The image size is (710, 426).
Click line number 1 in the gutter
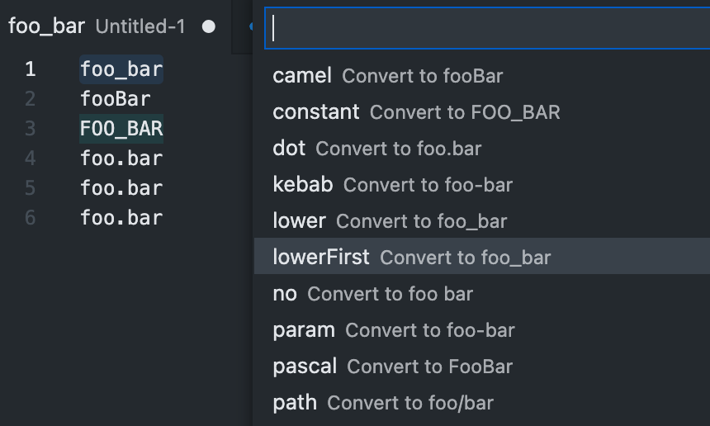coord(31,69)
